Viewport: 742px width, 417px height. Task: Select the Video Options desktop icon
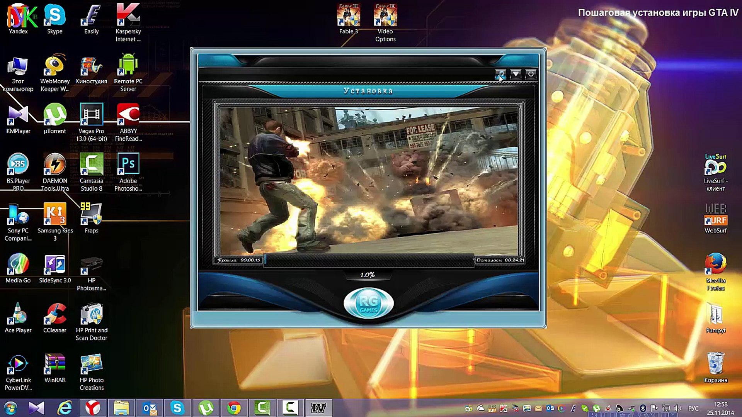[385, 23]
